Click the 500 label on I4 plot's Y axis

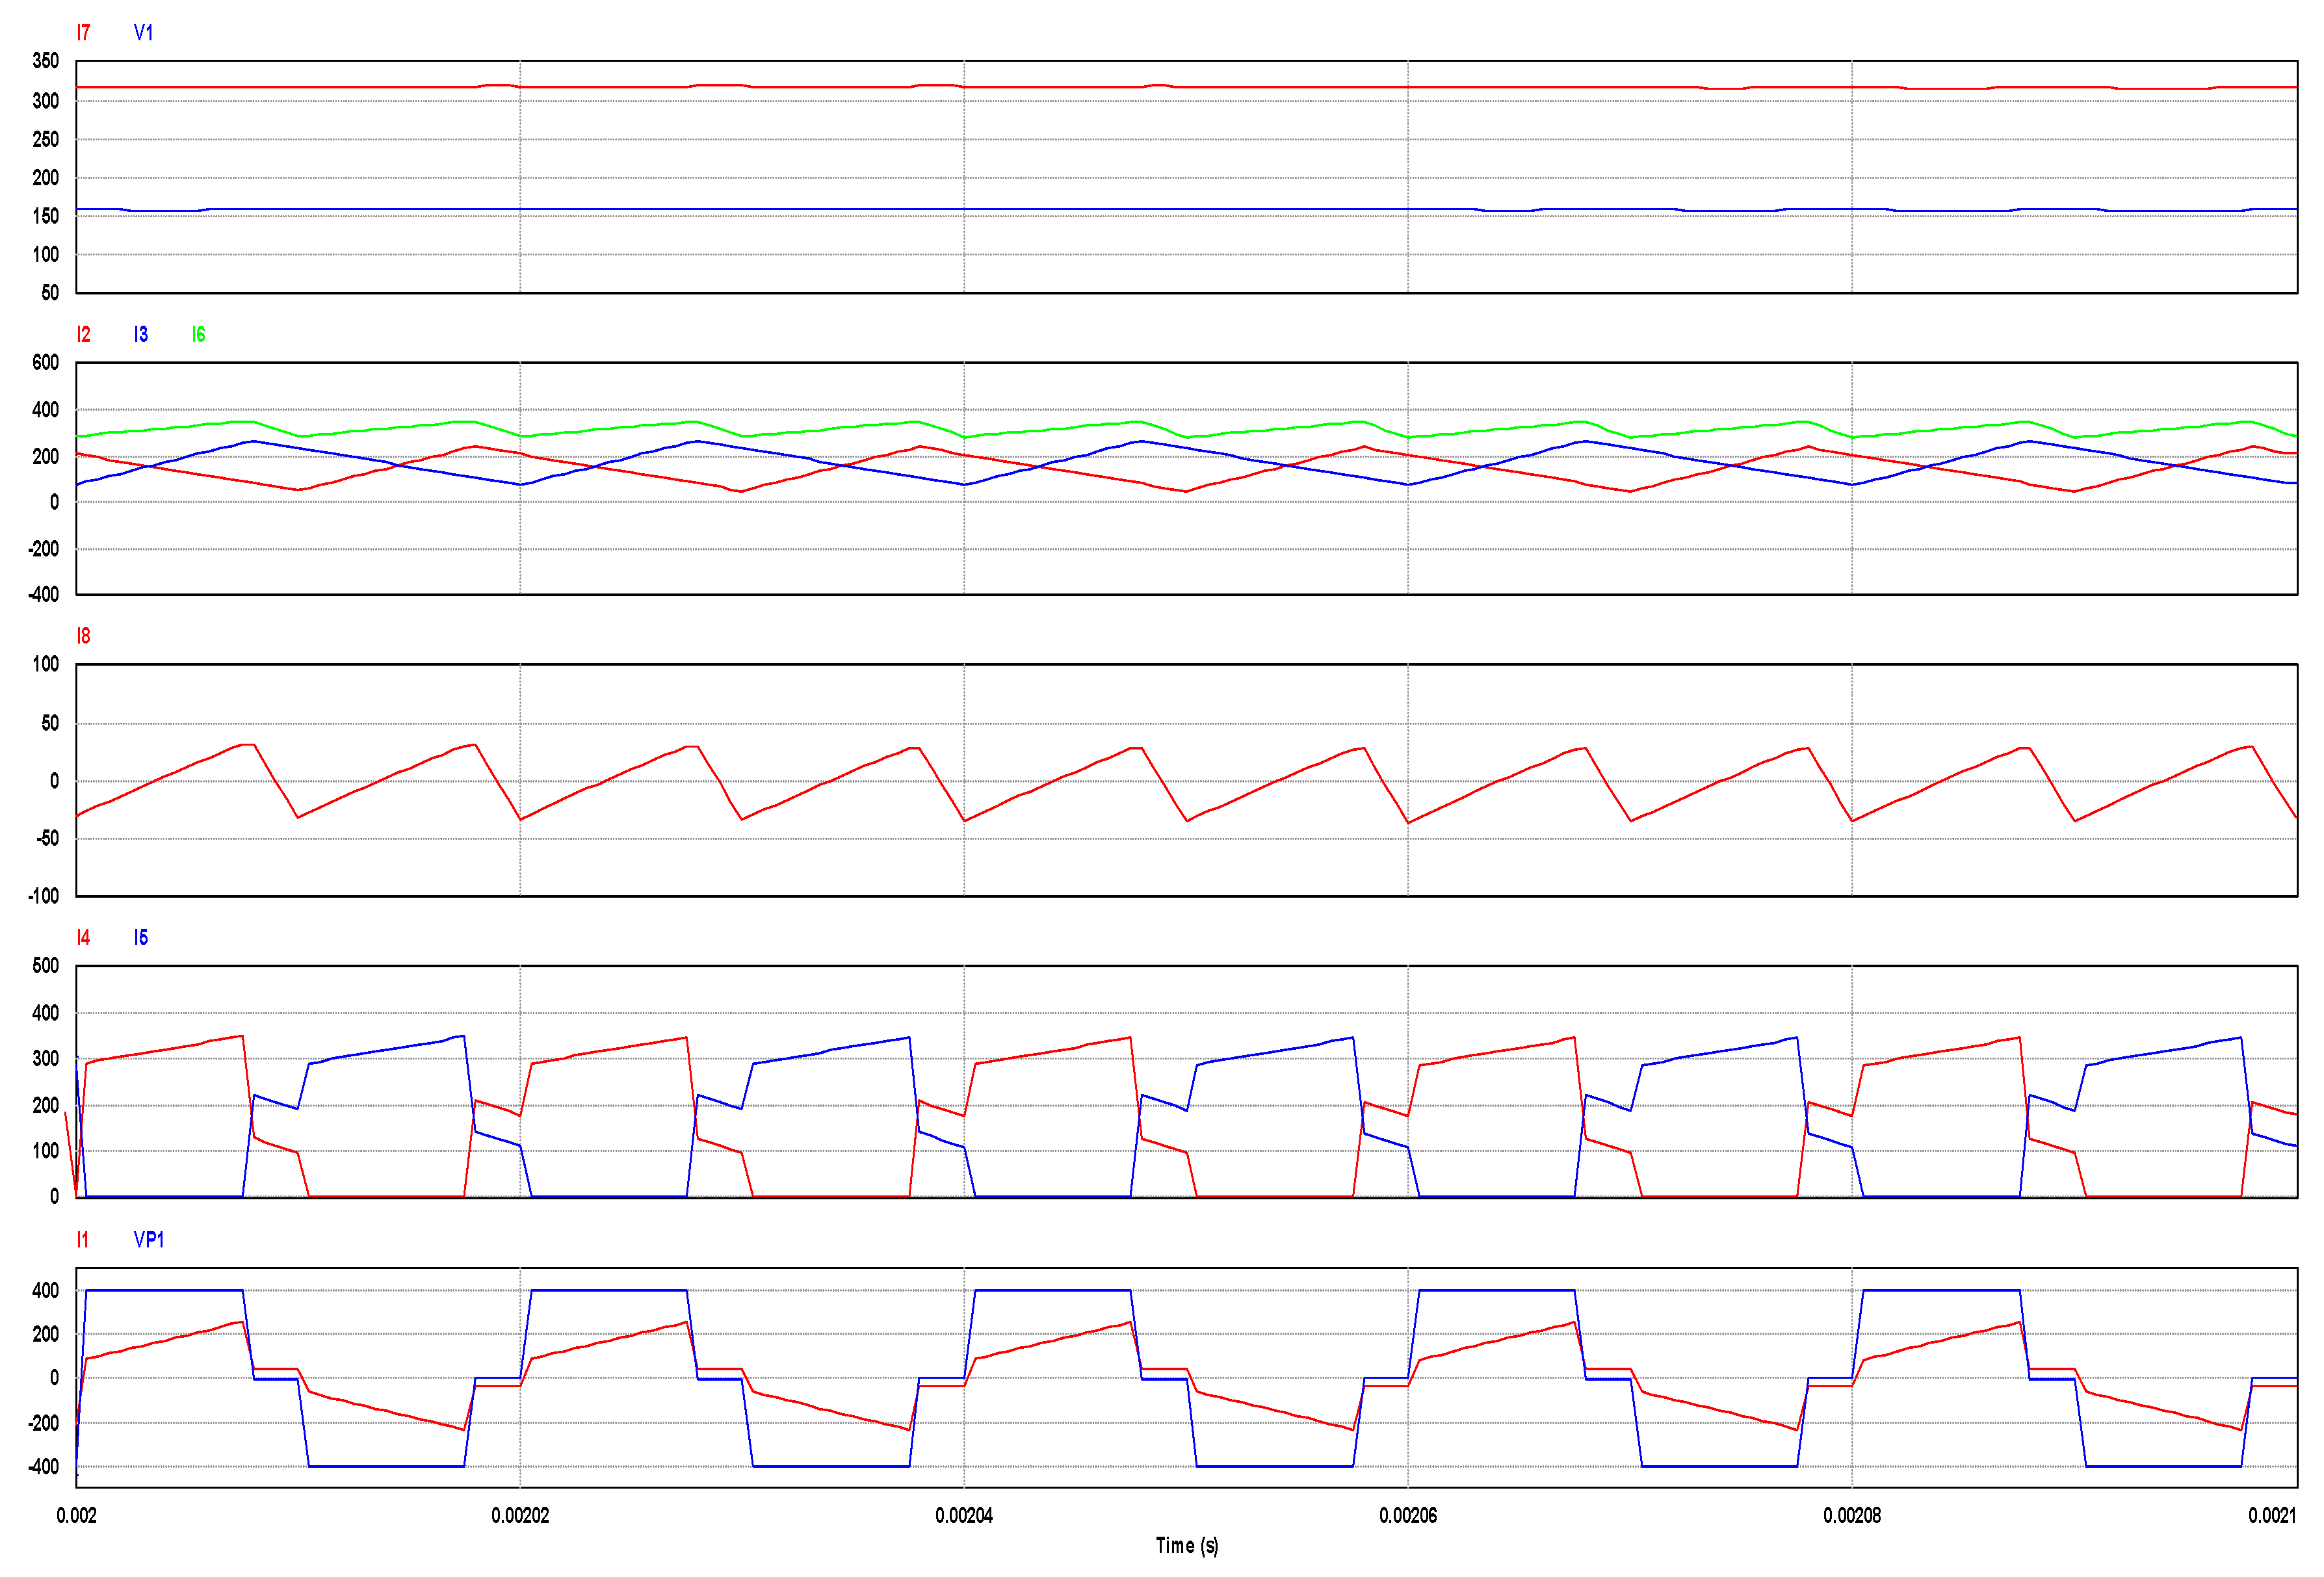[x=45, y=966]
